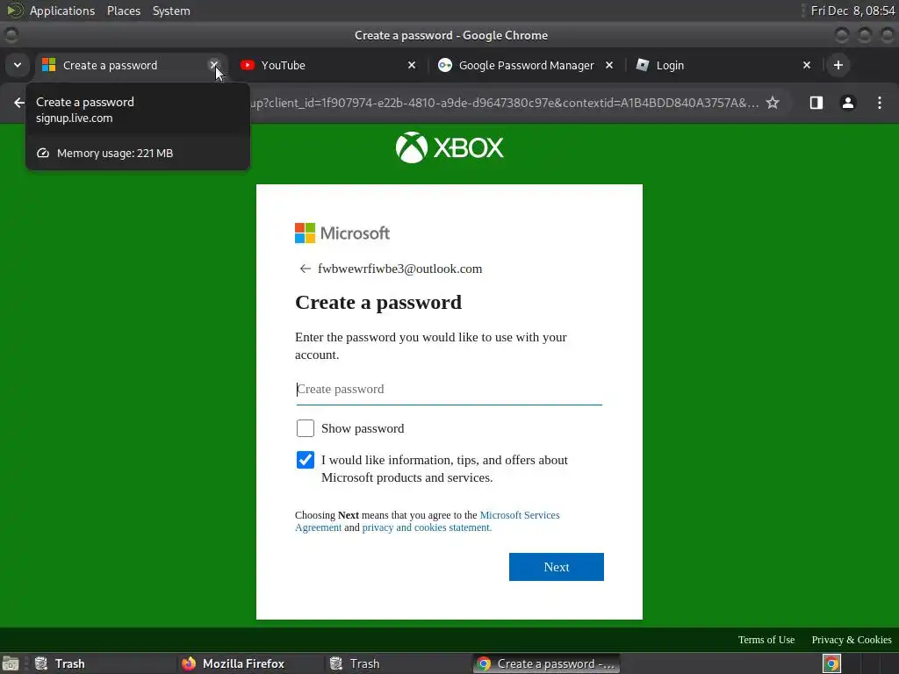Open the Chrome side panel
The width and height of the screenshot is (899, 674).
point(816,103)
